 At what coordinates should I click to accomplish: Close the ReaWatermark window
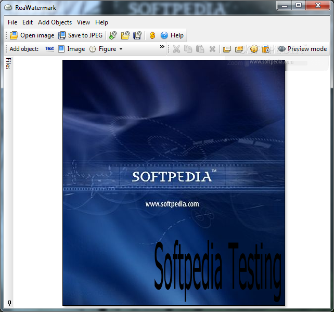(x=318, y=6)
